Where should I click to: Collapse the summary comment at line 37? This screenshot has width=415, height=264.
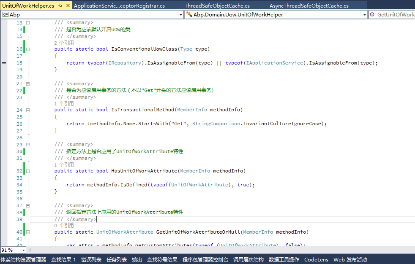[28, 206]
